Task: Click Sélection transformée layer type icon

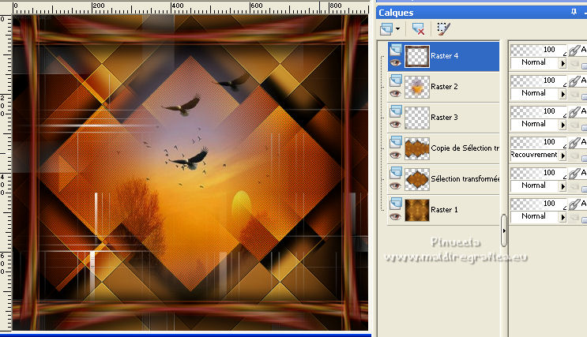Action: point(396,173)
